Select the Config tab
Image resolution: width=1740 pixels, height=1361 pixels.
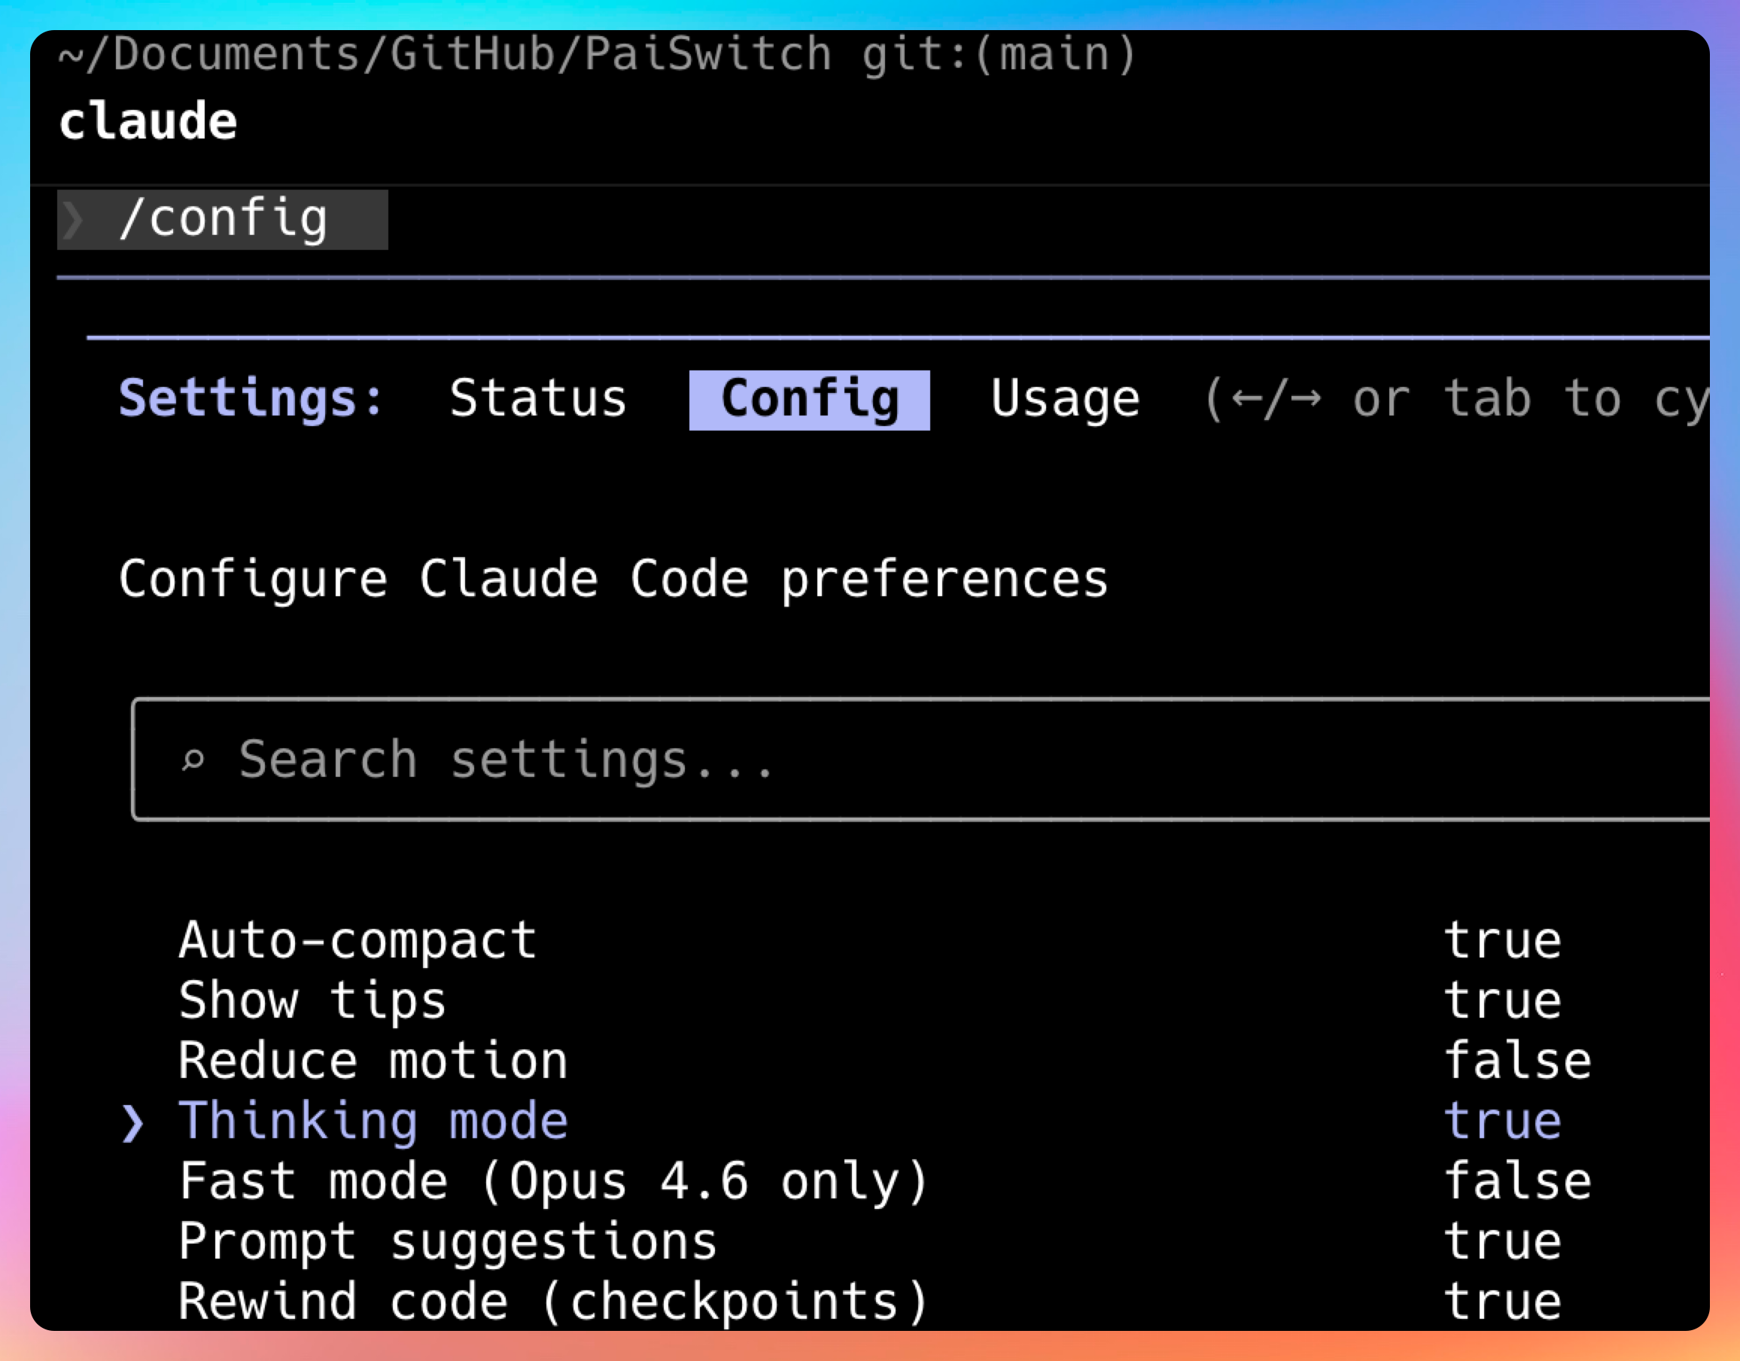click(x=808, y=399)
